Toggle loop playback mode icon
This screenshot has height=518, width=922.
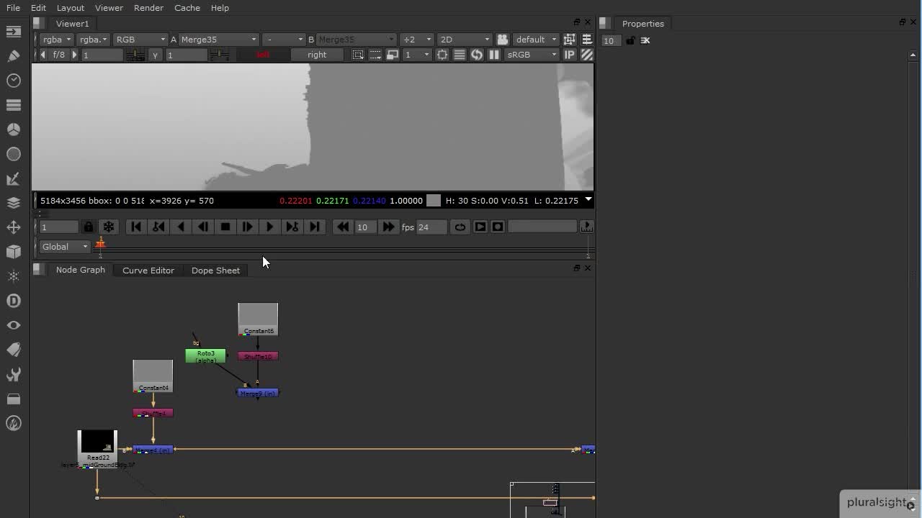click(460, 227)
